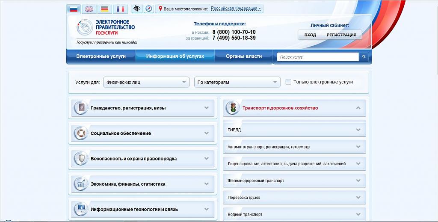The width and height of the screenshot is (438, 222).
Task: Open the Информация об услугах tab
Action: 175,56
